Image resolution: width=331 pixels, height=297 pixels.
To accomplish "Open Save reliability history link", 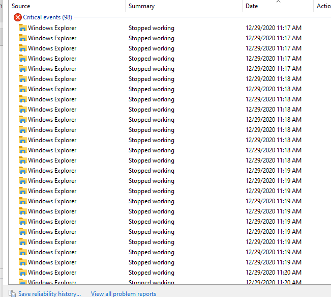I will [x=50, y=293].
